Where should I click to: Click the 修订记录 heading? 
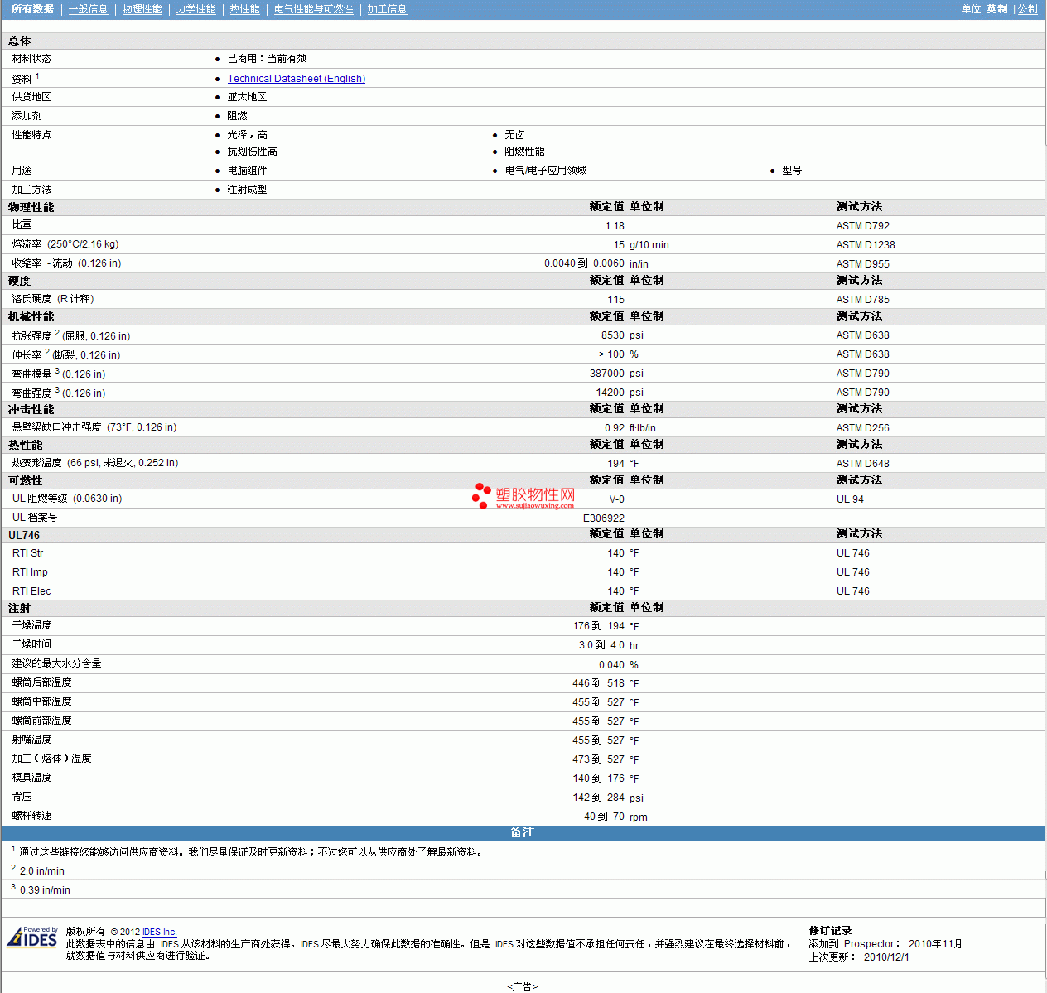(830, 931)
